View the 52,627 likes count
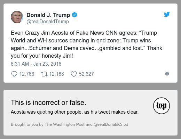Viewport: 181px width, 139px height. (x=86, y=74)
